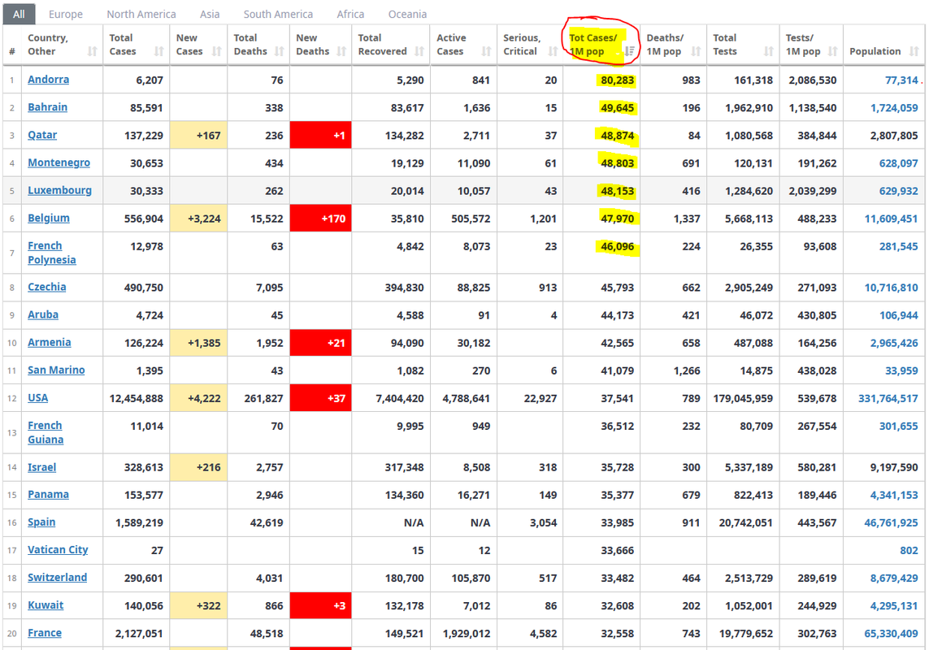Select Israel +216 new cases cell
The image size is (929, 650).
click(x=198, y=467)
